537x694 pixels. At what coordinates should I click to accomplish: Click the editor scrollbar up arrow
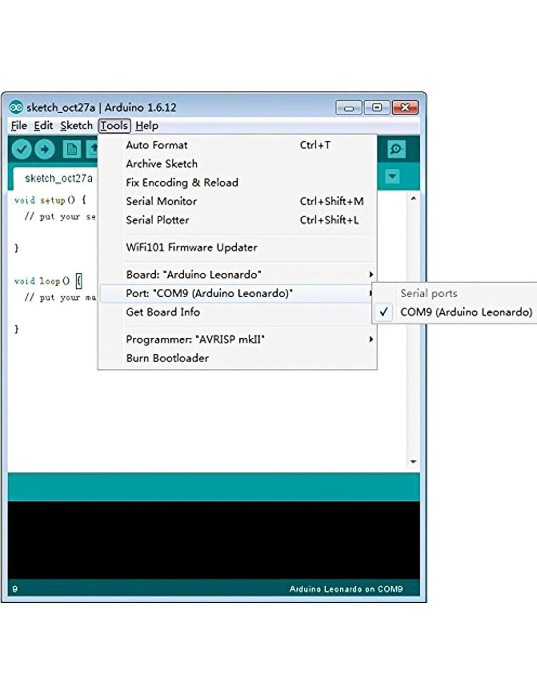pyautogui.click(x=413, y=199)
